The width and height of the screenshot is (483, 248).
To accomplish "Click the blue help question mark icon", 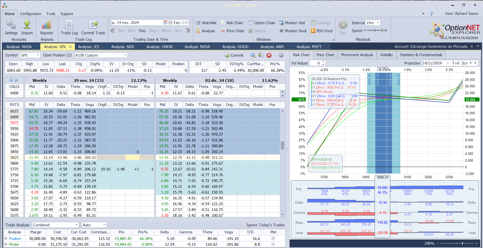I will (x=432, y=14).
